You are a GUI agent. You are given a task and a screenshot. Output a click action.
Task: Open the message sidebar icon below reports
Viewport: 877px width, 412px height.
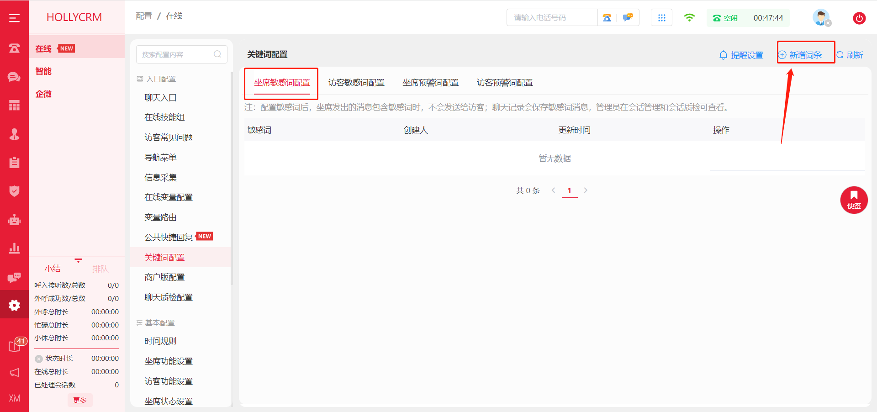[14, 277]
